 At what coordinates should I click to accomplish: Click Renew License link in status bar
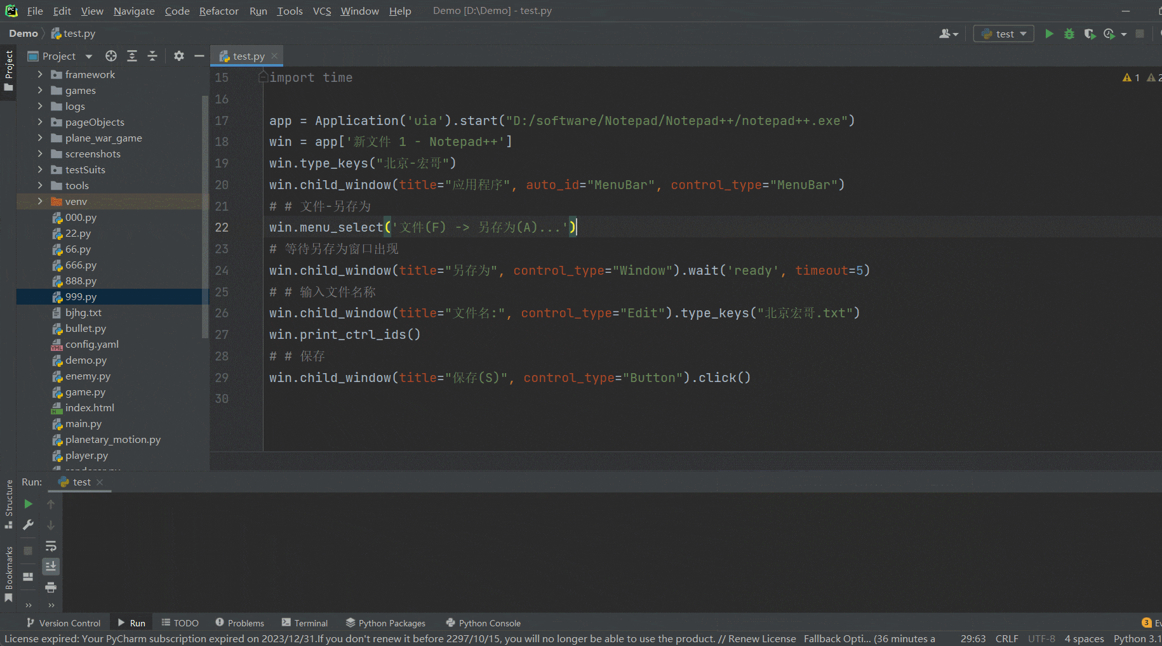pos(761,638)
